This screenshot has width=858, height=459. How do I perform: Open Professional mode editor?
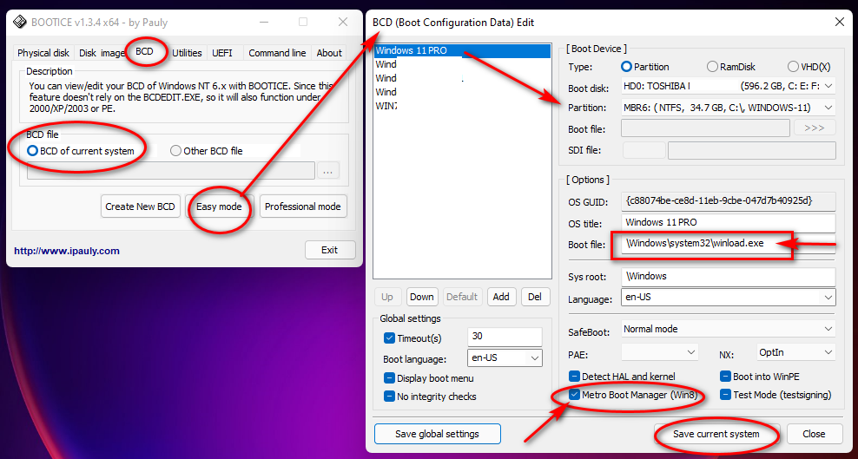(x=302, y=207)
